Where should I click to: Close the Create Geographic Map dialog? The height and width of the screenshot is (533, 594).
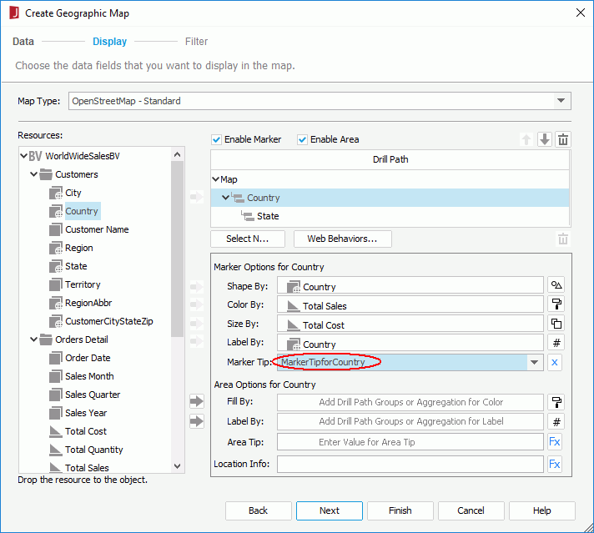[581, 13]
